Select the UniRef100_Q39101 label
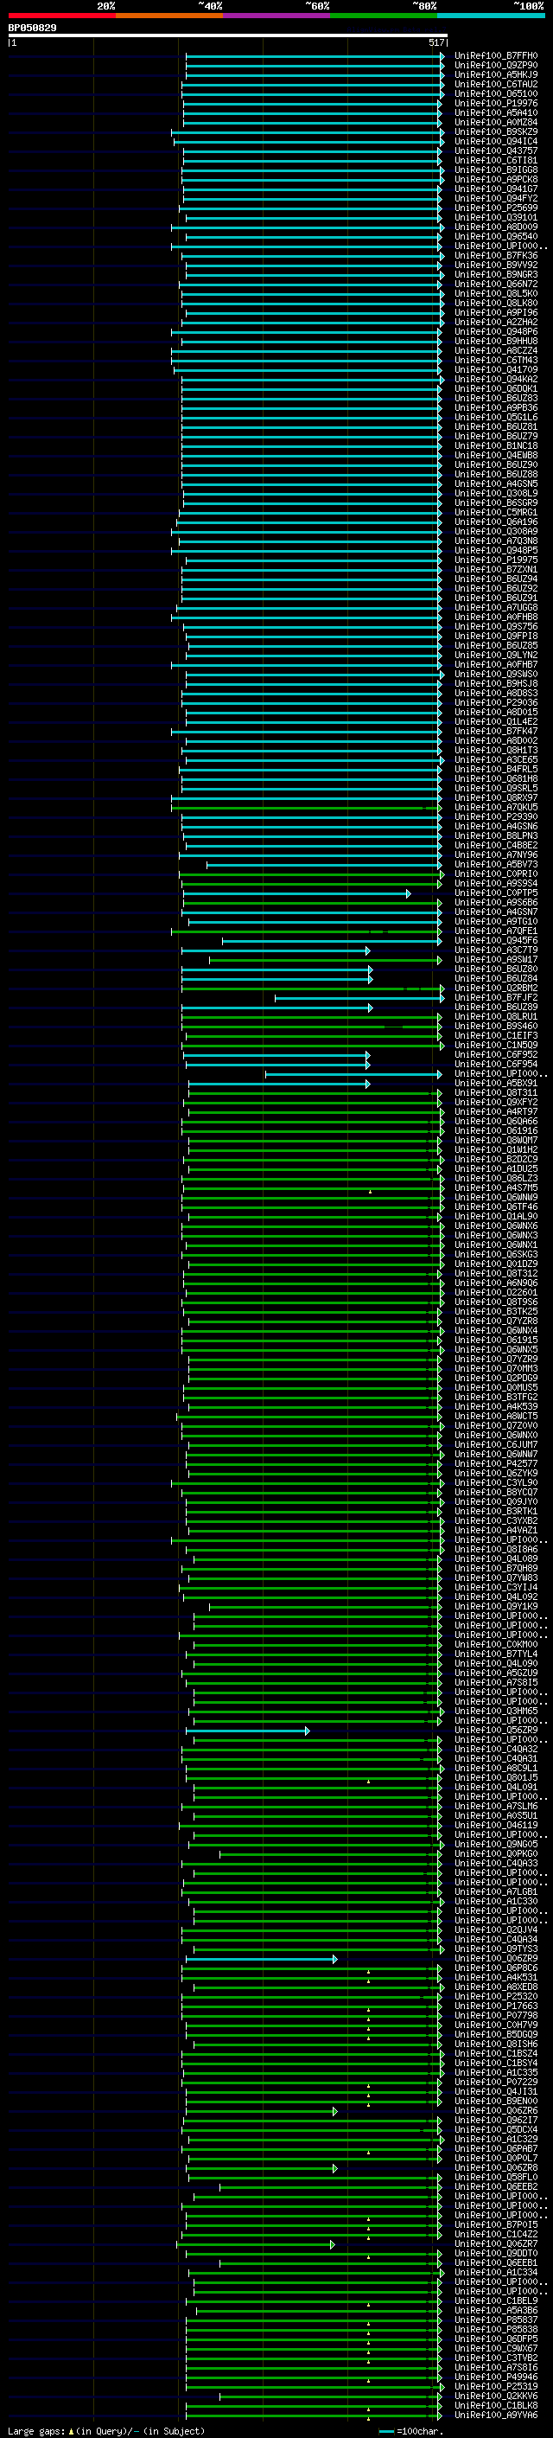Screen dimensions: 553x2438 tap(495, 218)
